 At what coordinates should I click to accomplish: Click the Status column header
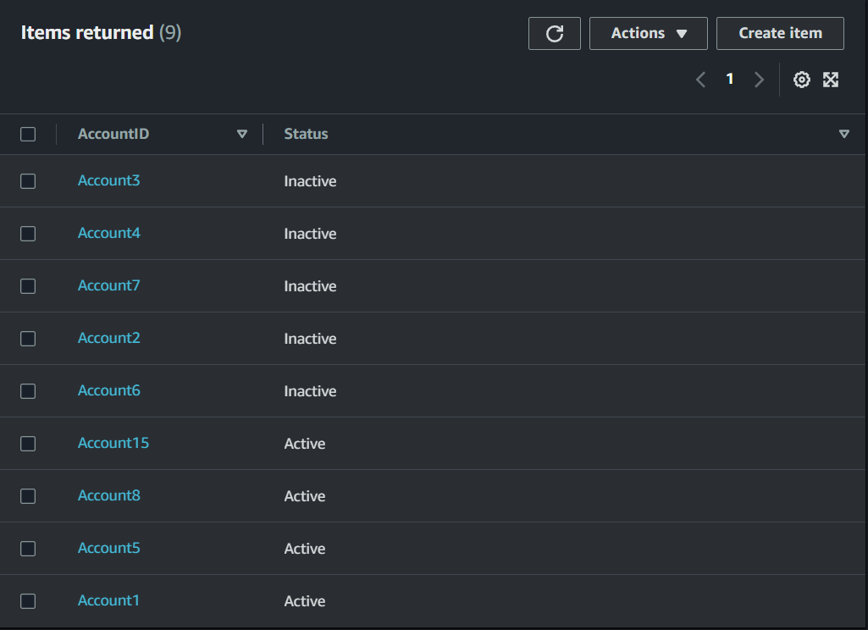[306, 134]
